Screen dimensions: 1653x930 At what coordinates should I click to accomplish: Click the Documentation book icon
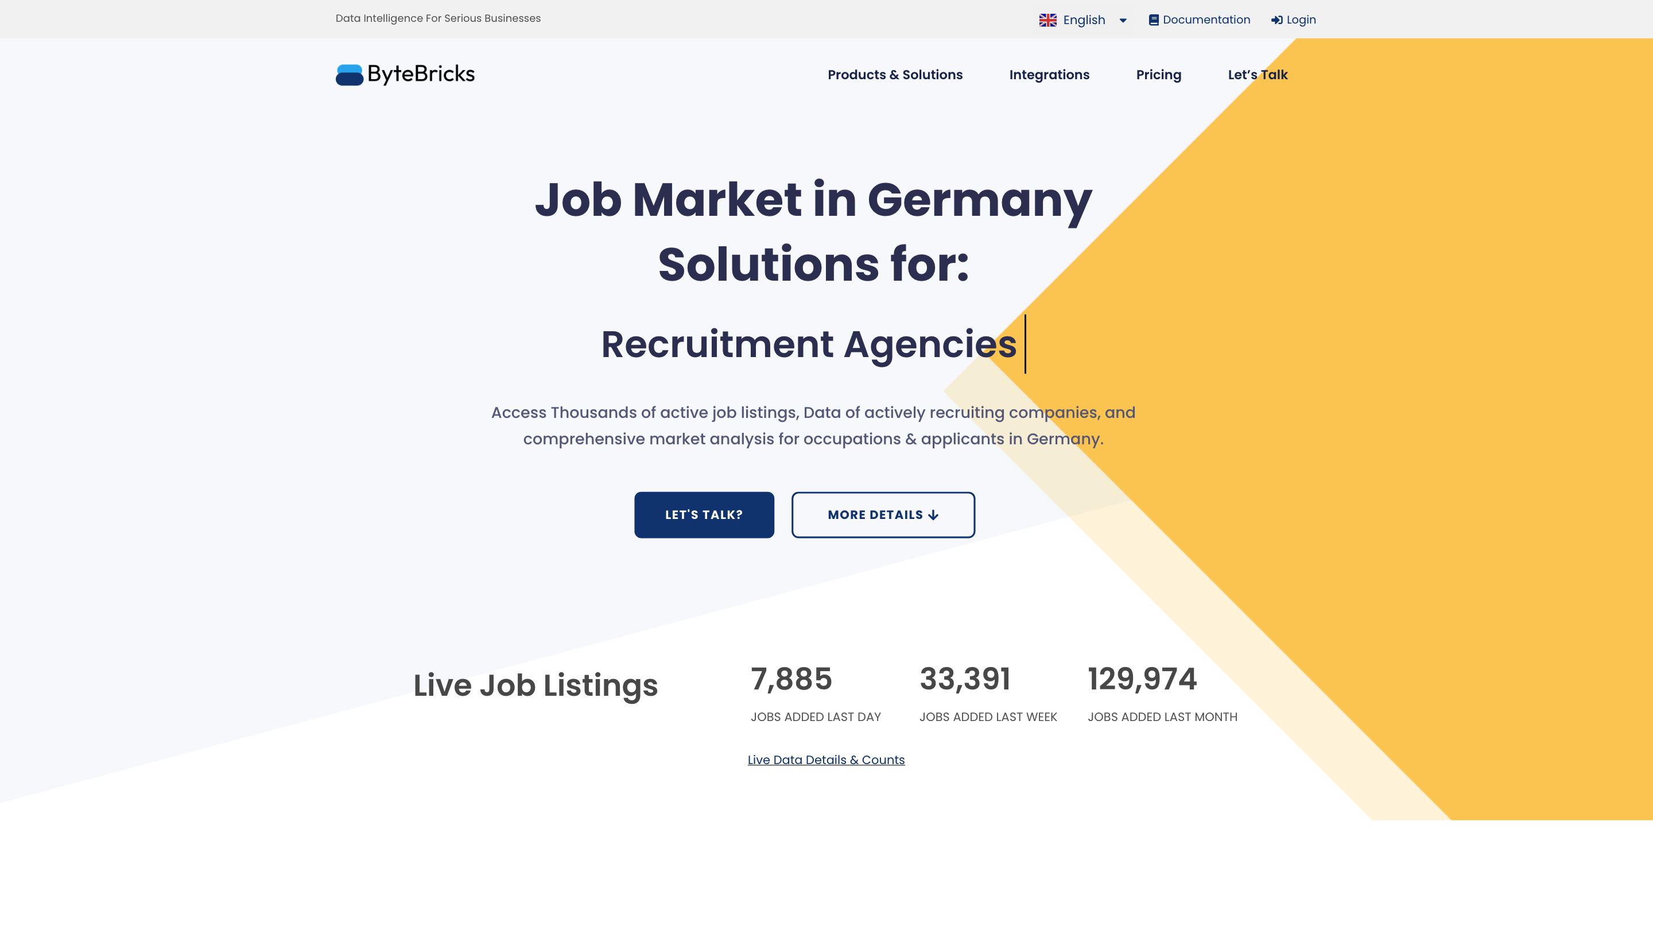[x=1153, y=20]
